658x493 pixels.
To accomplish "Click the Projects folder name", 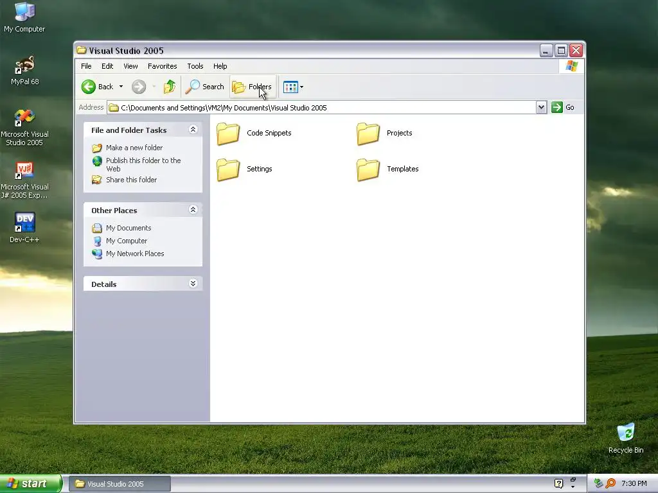I will (x=400, y=133).
